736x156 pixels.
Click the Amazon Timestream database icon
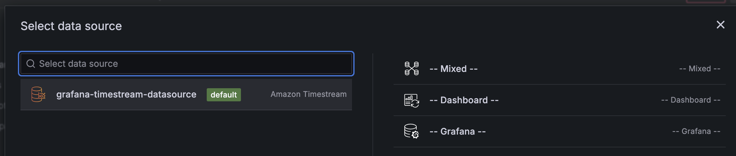[38, 94]
